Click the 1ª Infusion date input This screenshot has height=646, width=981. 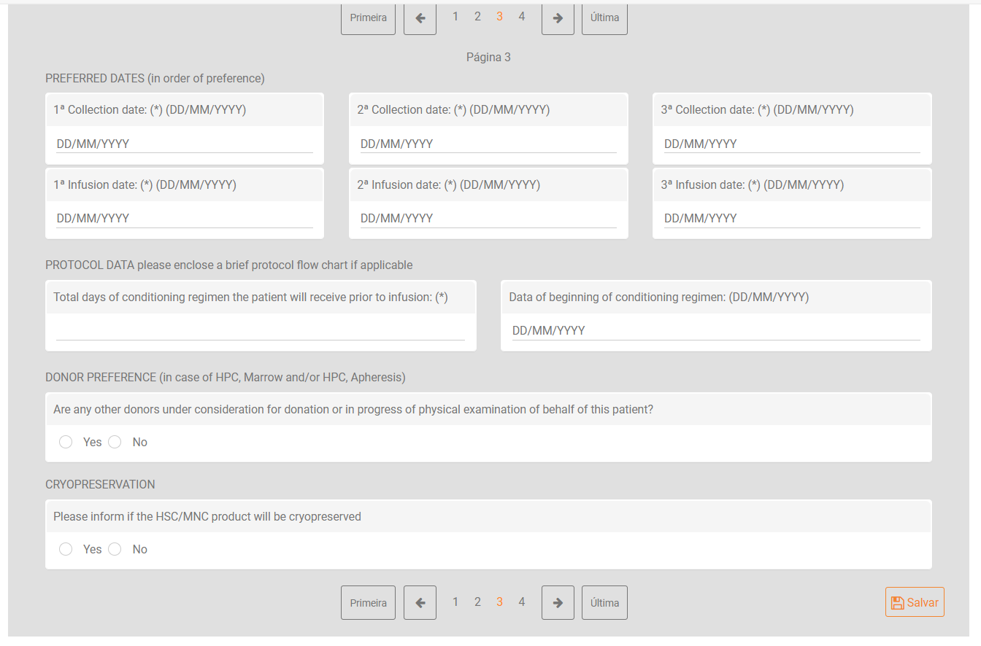click(x=184, y=219)
